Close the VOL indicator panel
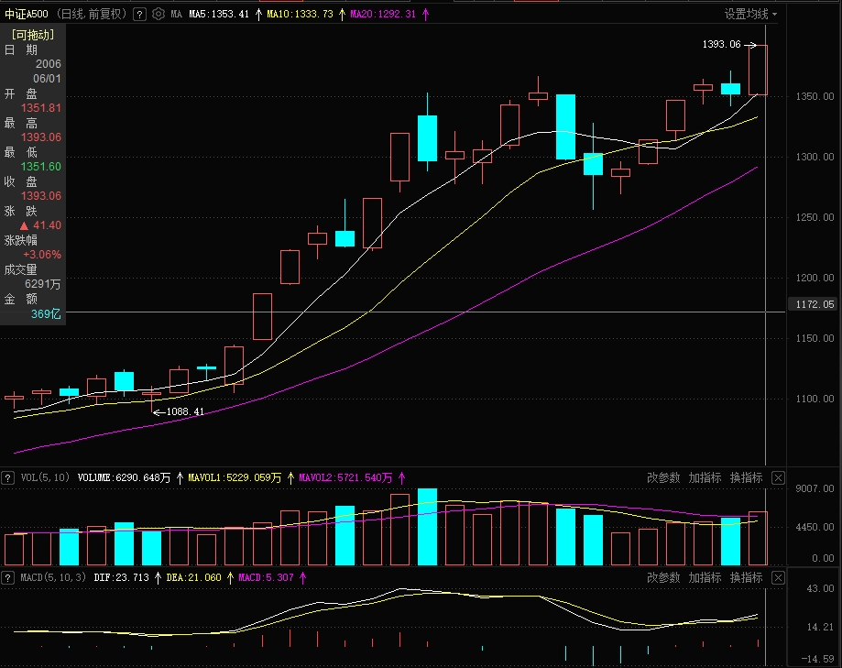 778,478
